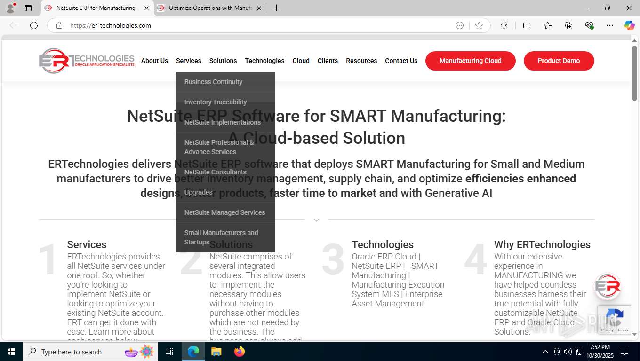Click the Product Demo button
The width and height of the screenshot is (640, 361).
click(559, 61)
